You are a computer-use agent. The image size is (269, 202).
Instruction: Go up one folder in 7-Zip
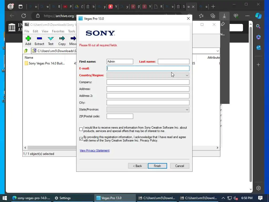click(26, 51)
